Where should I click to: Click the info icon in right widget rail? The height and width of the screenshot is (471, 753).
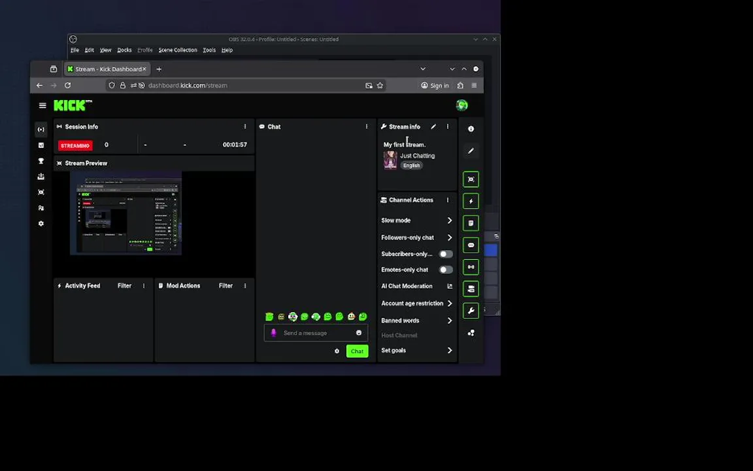pos(471,129)
